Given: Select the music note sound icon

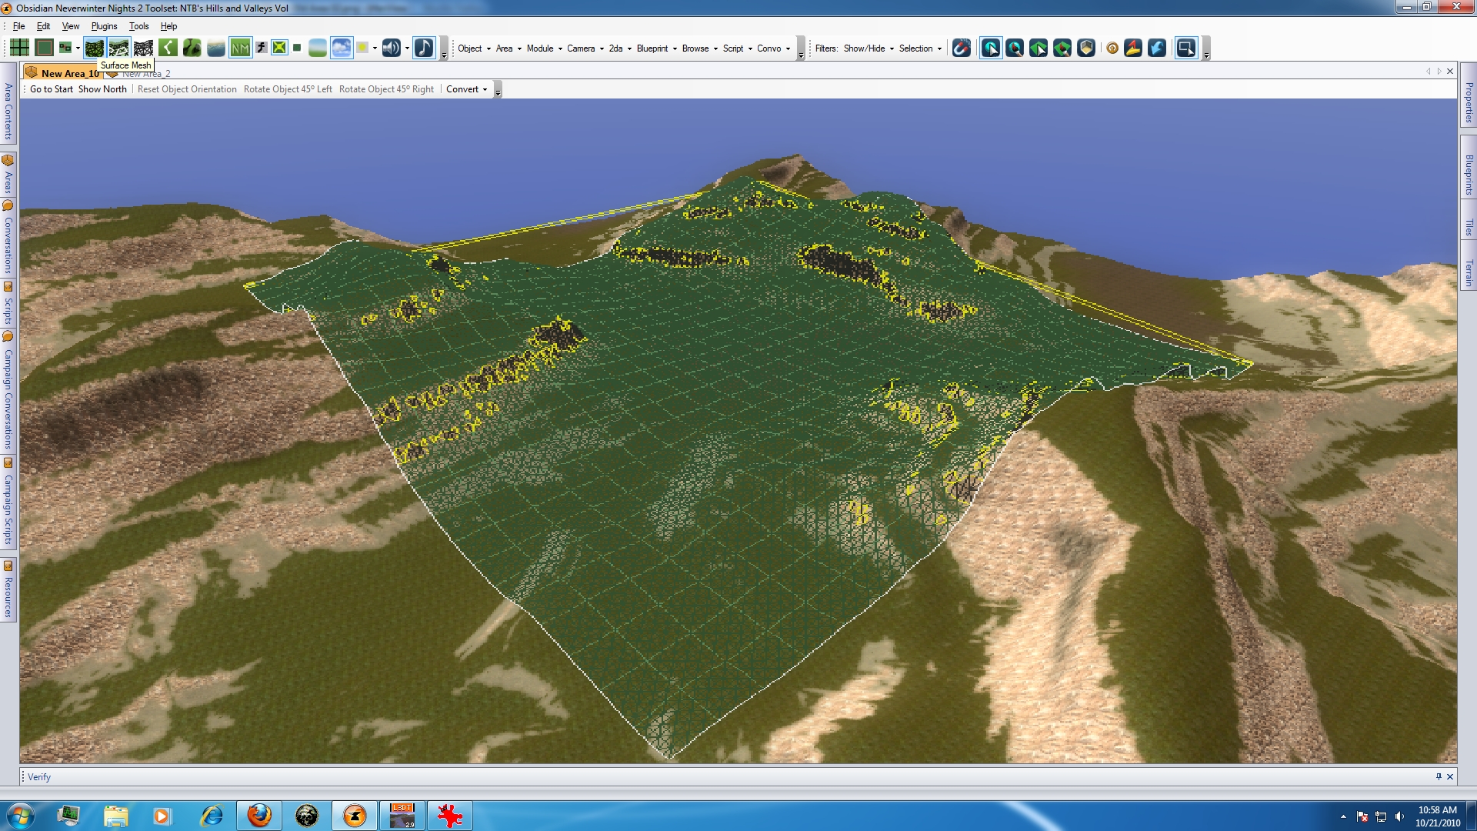Looking at the screenshot, I should point(424,48).
